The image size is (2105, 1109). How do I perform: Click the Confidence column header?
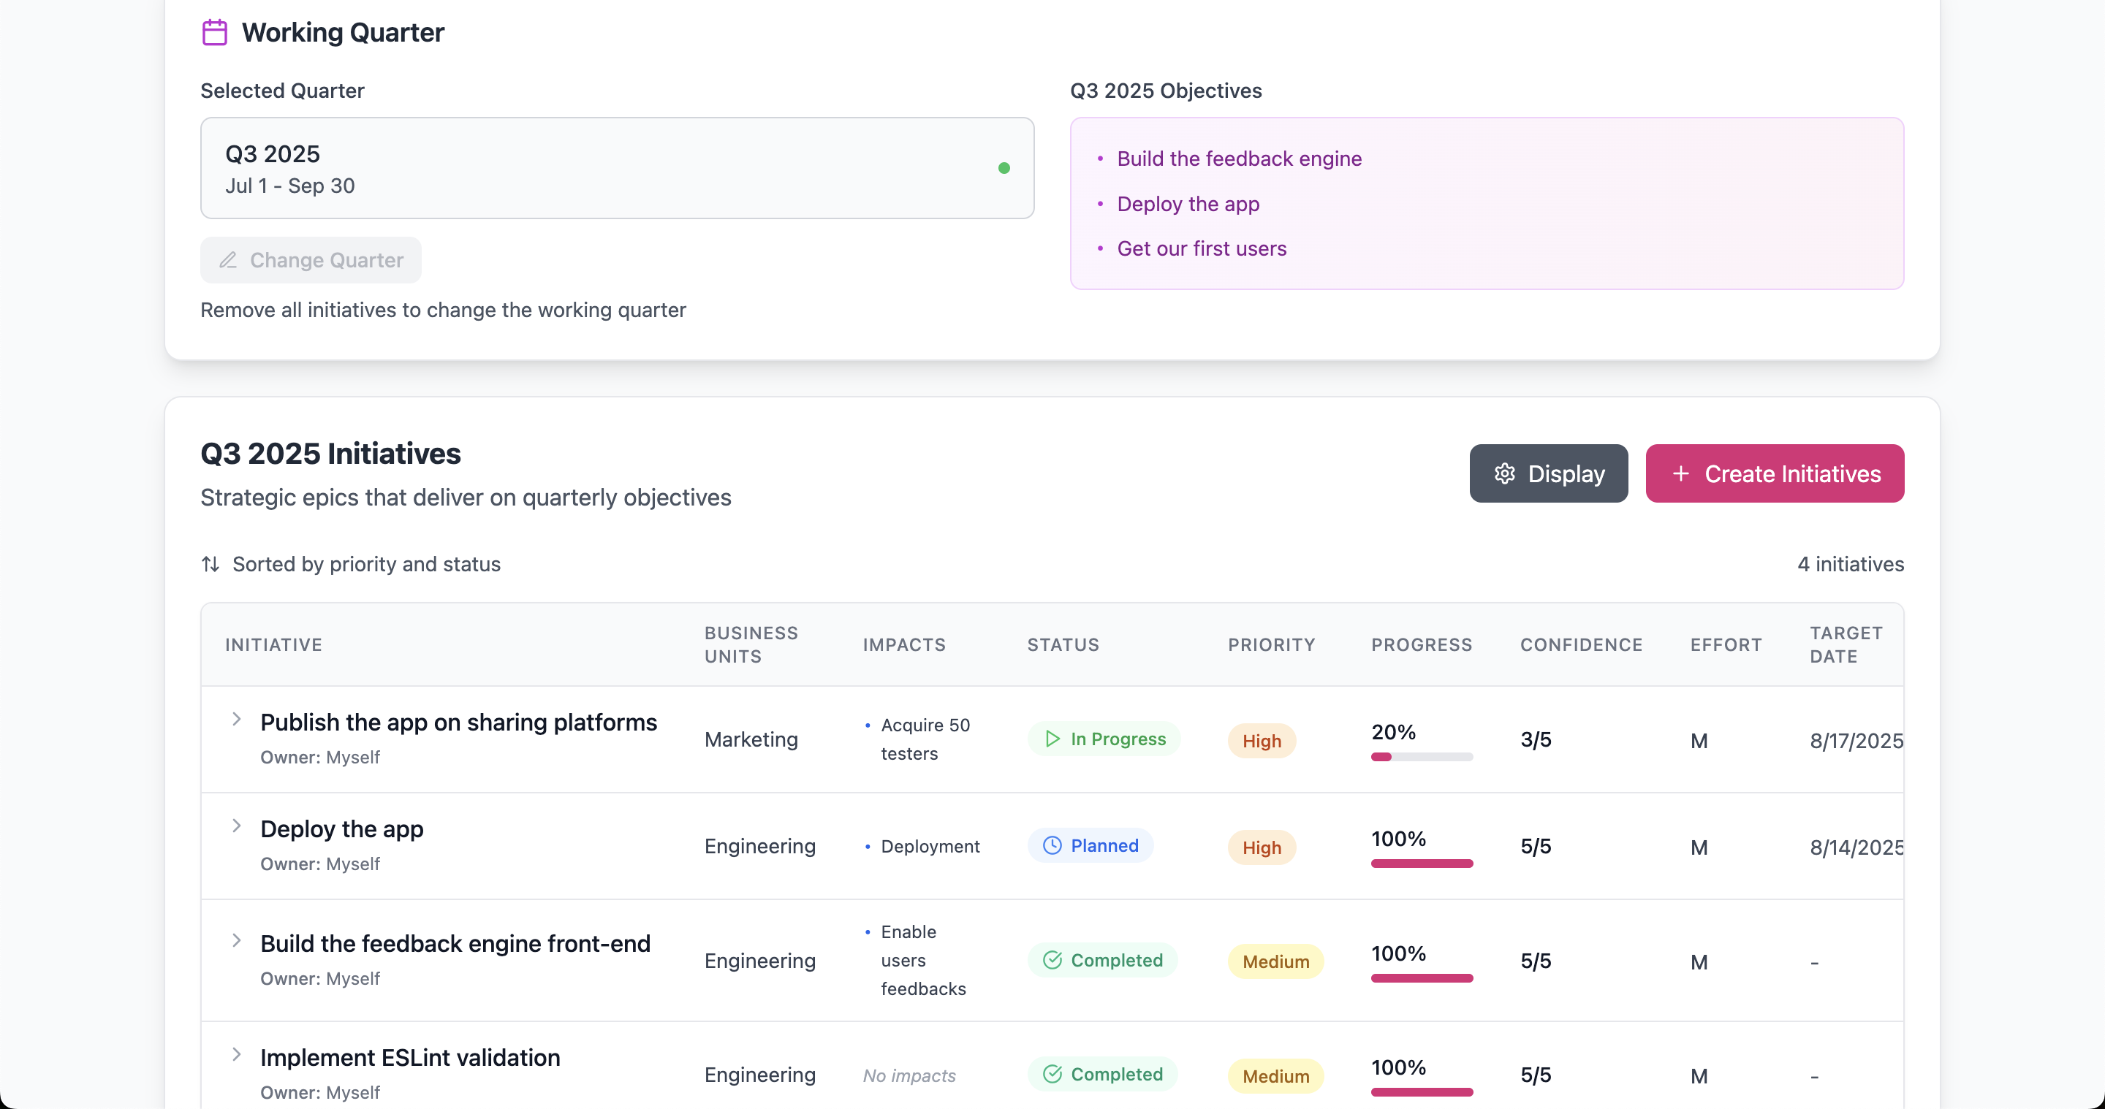click(1581, 645)
